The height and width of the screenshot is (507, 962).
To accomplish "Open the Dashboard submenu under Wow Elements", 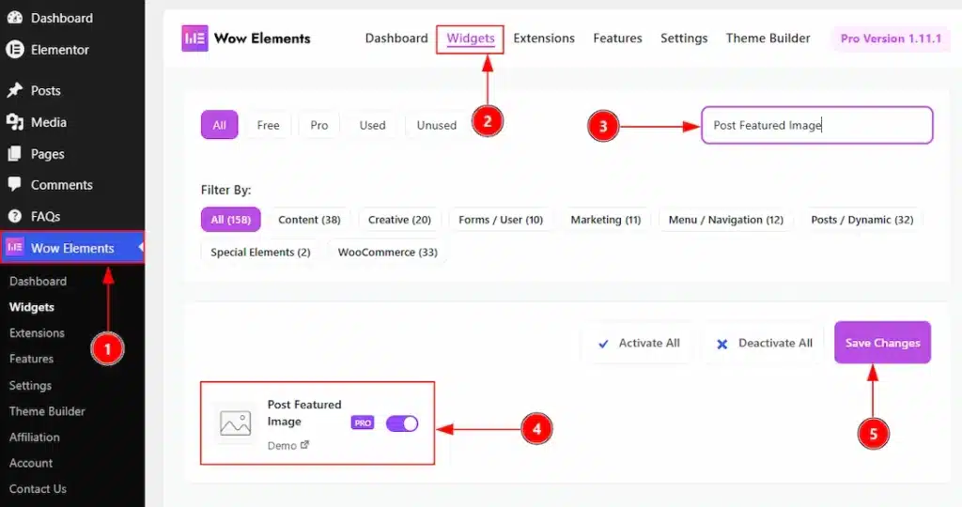I will click(x=38, y=281).
